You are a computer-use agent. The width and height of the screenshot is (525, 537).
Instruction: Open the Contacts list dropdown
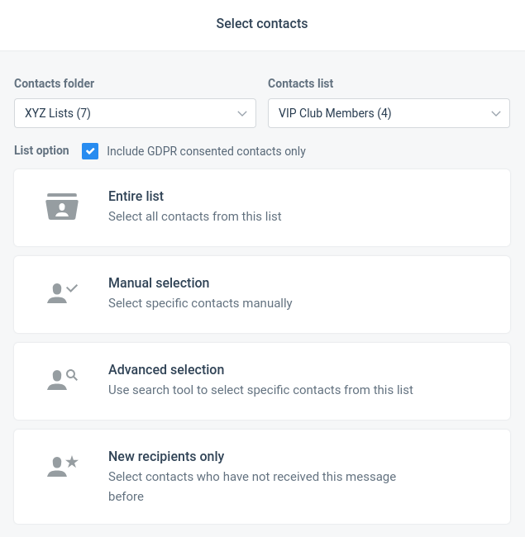389,113
